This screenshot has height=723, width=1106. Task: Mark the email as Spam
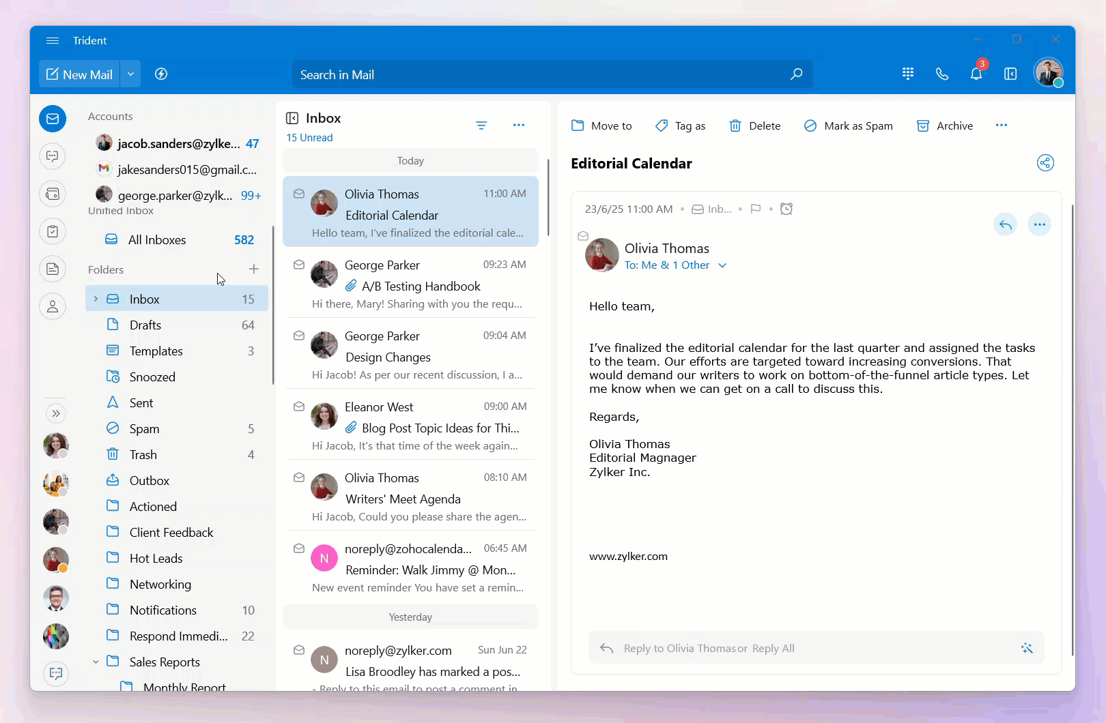coord(849,126)
